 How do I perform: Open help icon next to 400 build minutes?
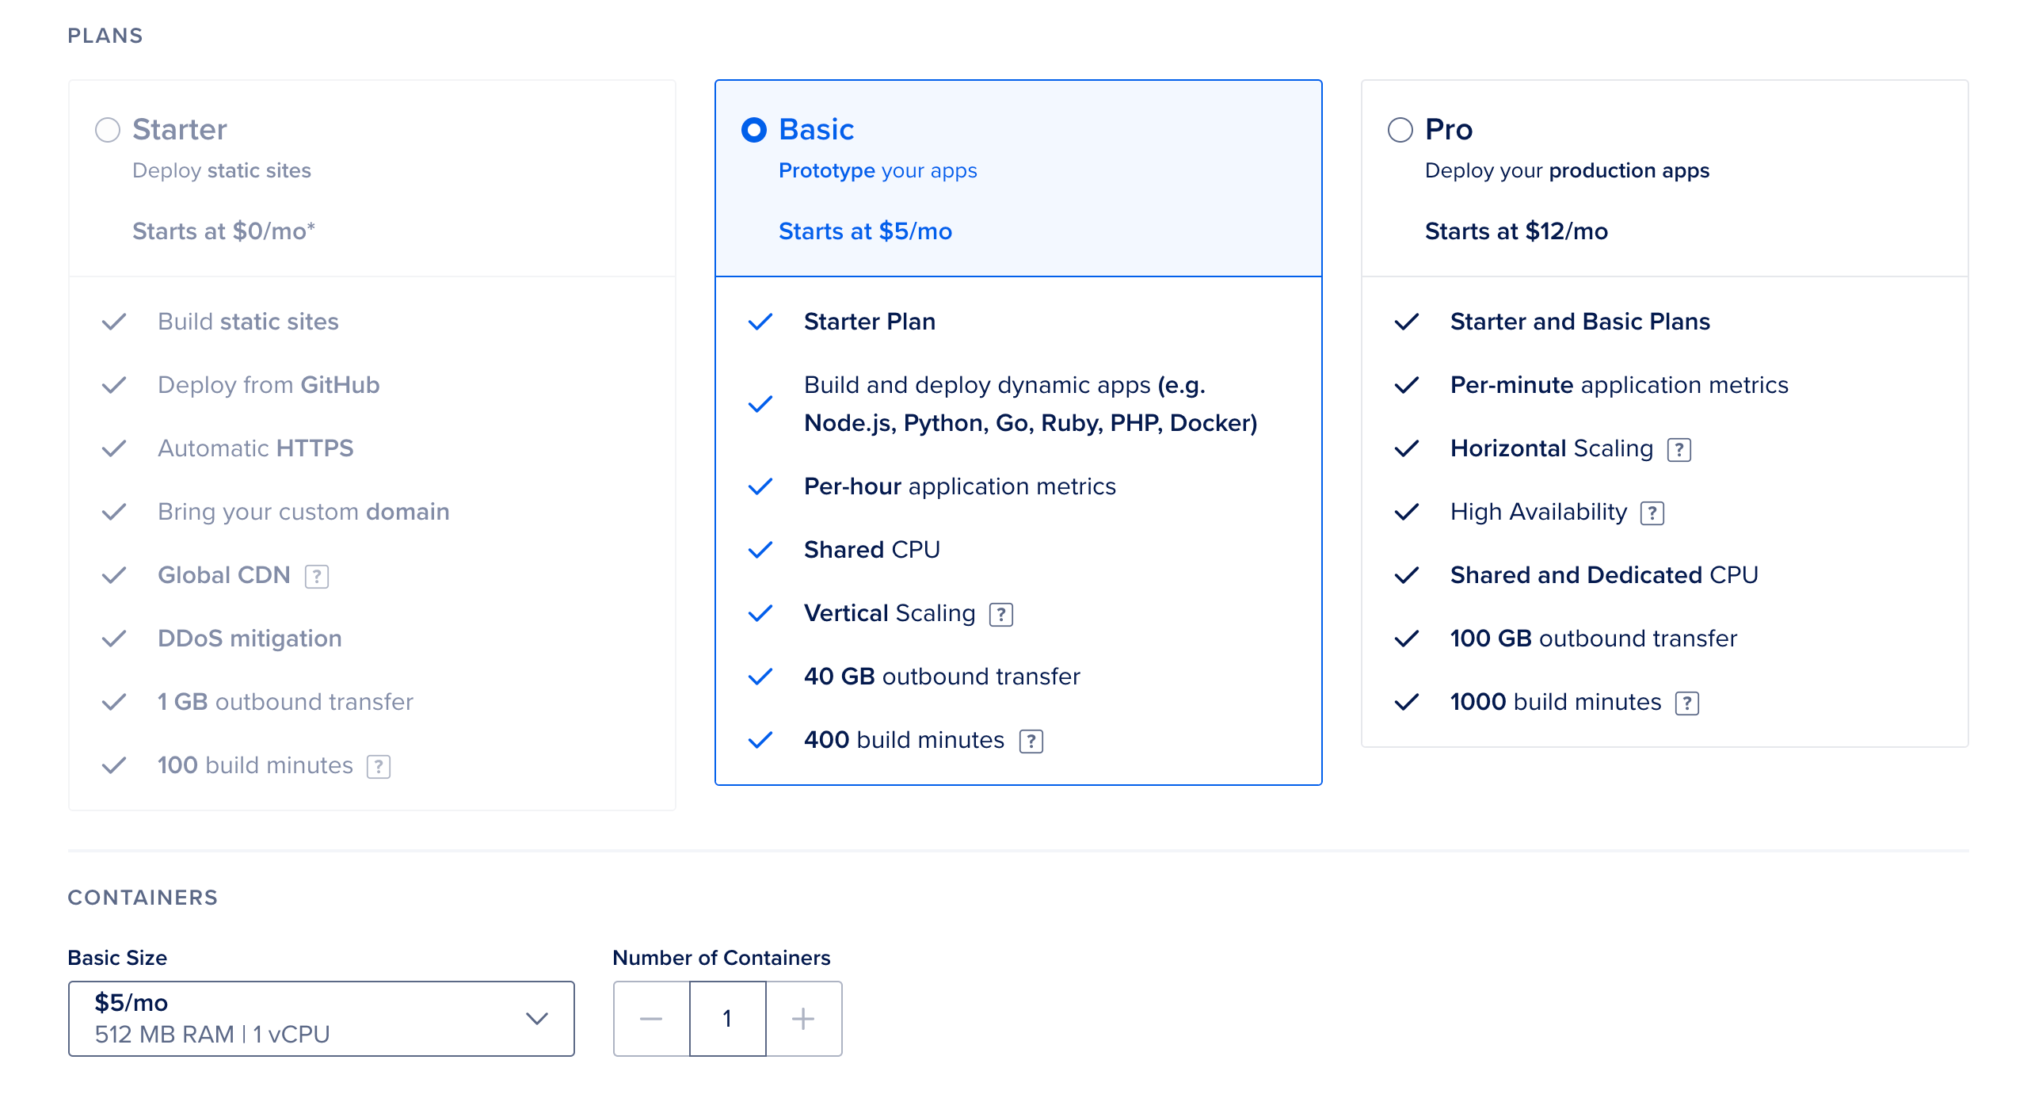(x=1031, y=741)
